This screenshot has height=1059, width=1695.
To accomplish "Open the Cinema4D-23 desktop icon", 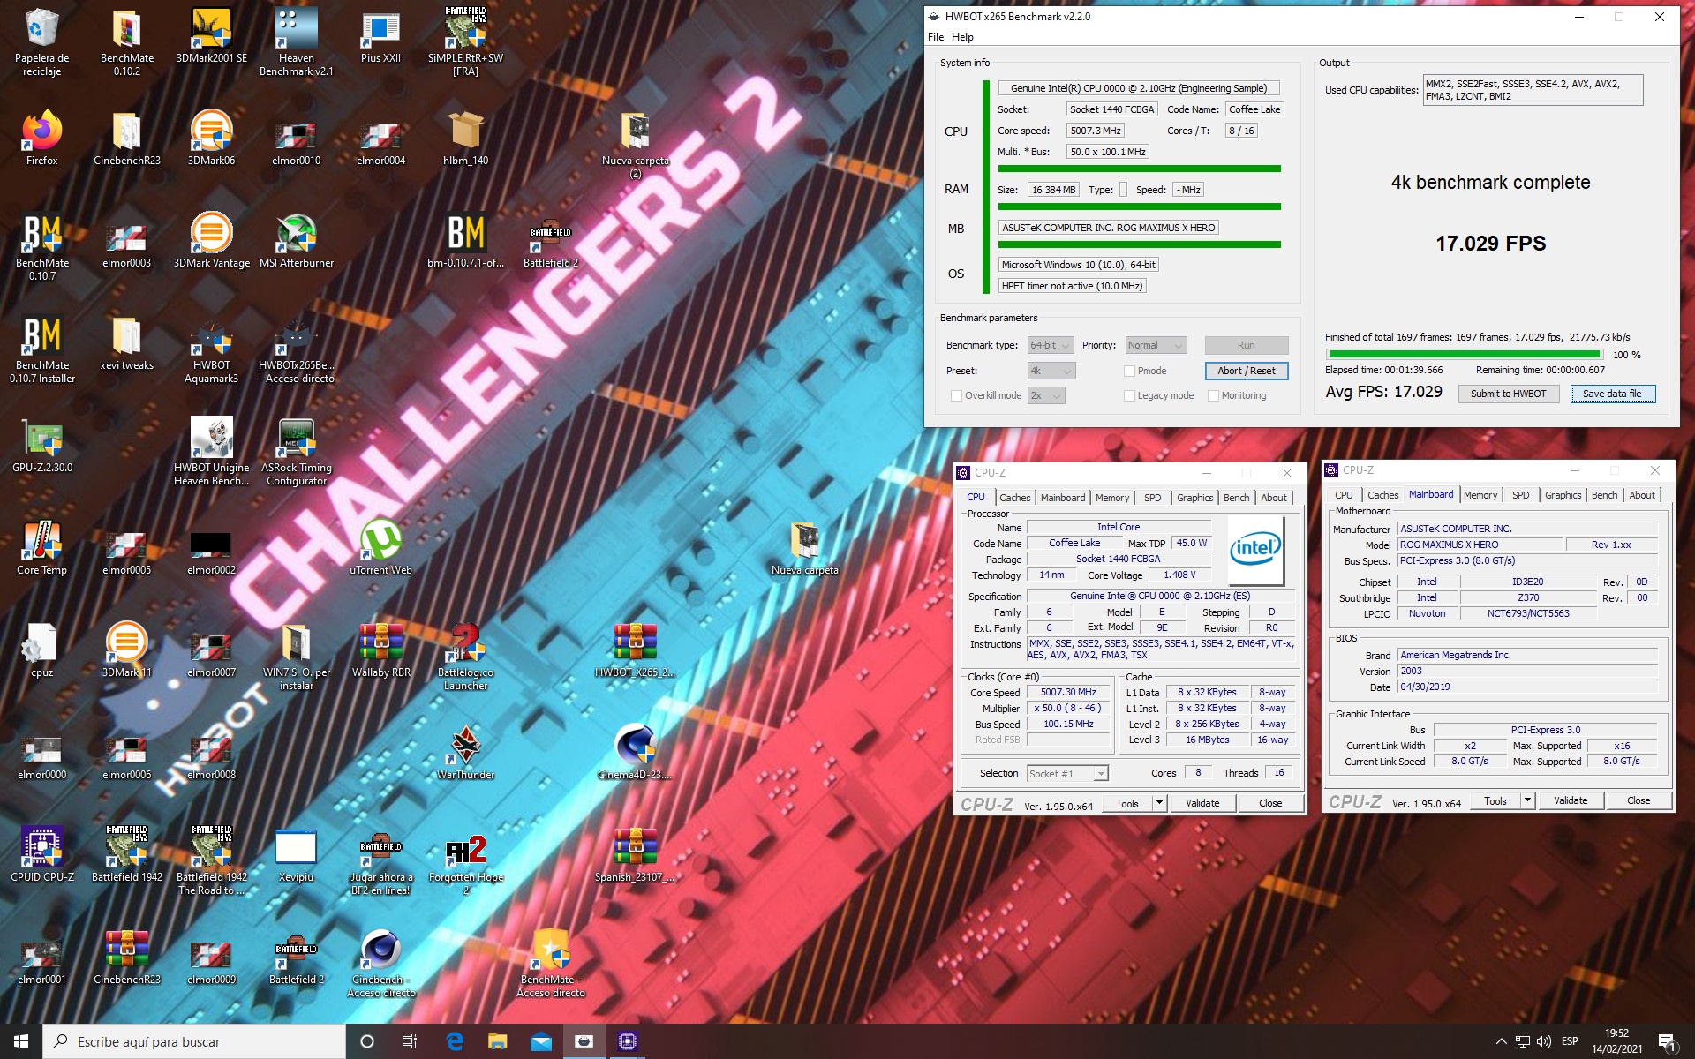I will 635,753.
